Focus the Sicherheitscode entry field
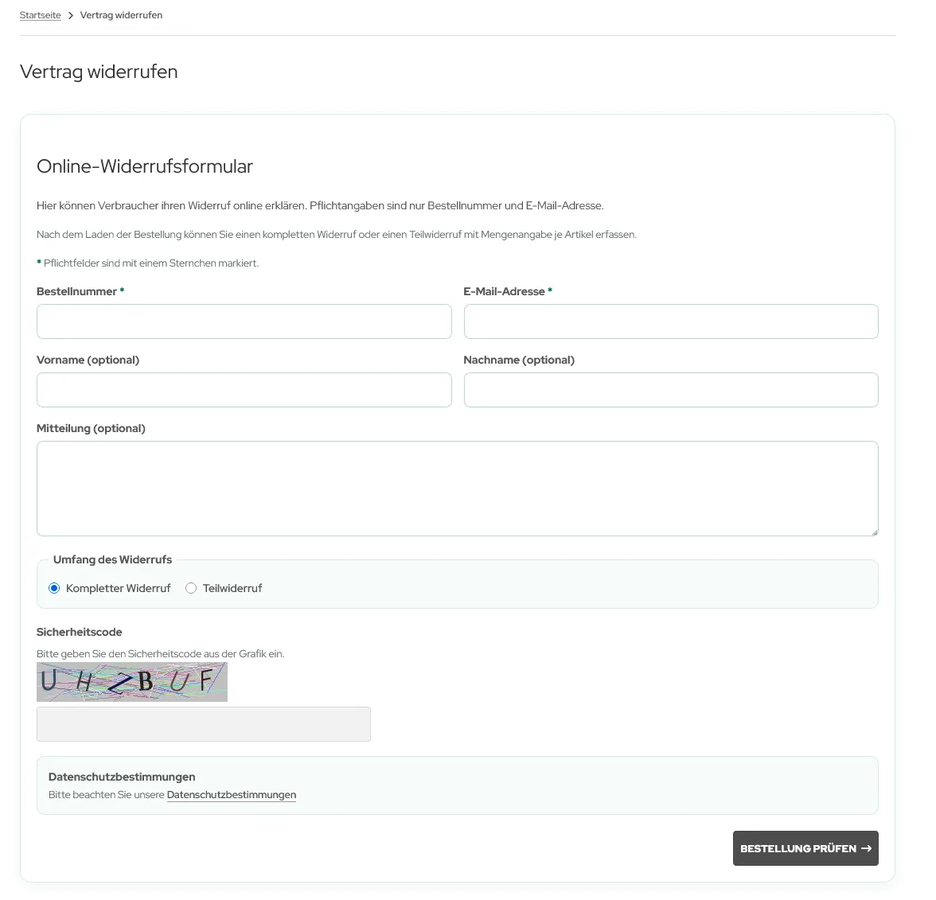The height and width of the screenshot is (900, 936). (x=204, y=724)
